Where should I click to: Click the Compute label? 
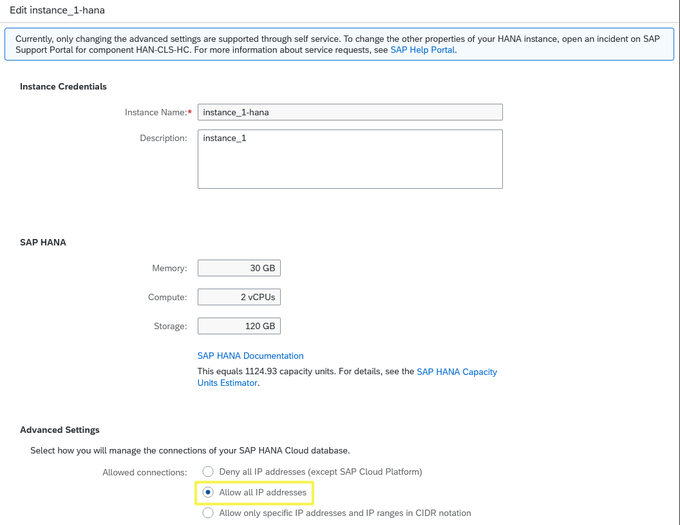[167, 297]
